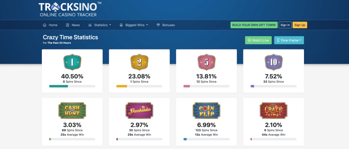Screen dimensions: 349x149
Task: Click the yellow Sign Up button
Action: click(x=300, y=25)
